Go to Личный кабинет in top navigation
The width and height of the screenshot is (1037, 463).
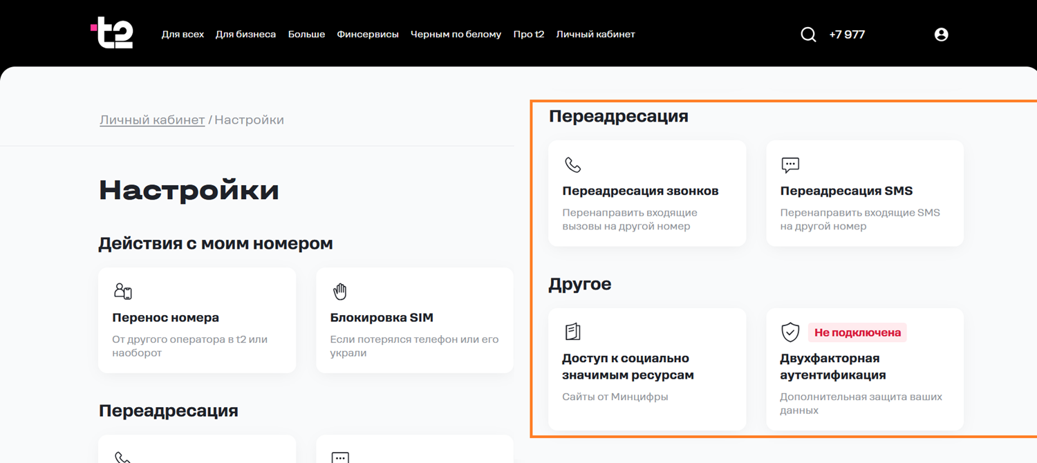click(595, 35)
